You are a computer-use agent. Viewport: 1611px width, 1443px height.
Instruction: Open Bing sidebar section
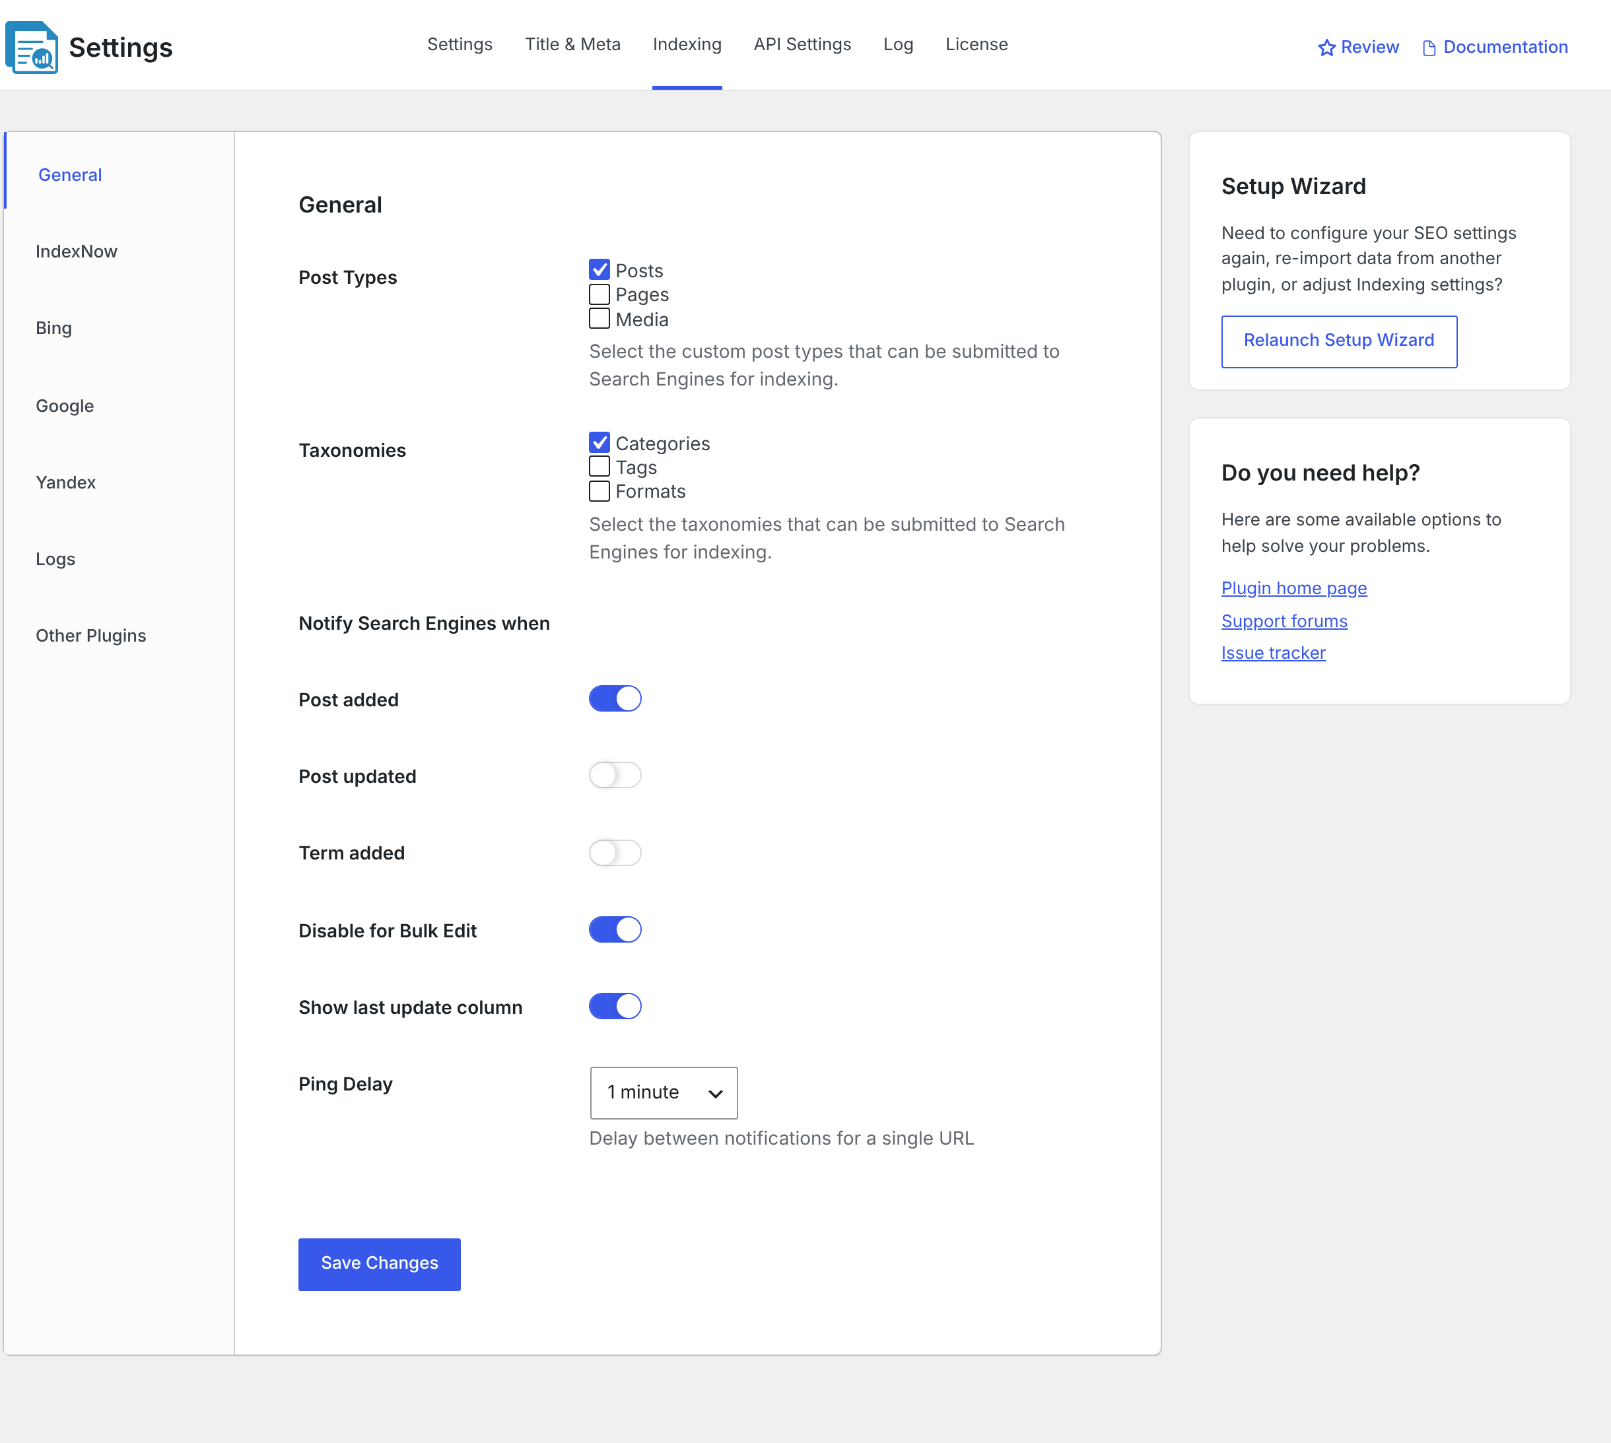(54, 328)
